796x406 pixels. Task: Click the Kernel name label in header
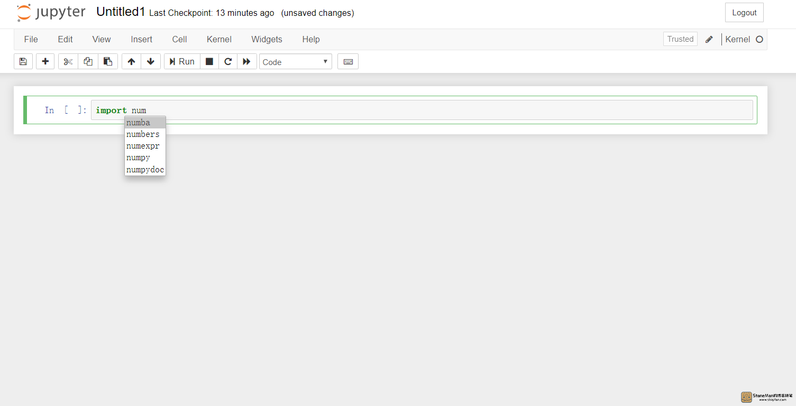point(737,39)
